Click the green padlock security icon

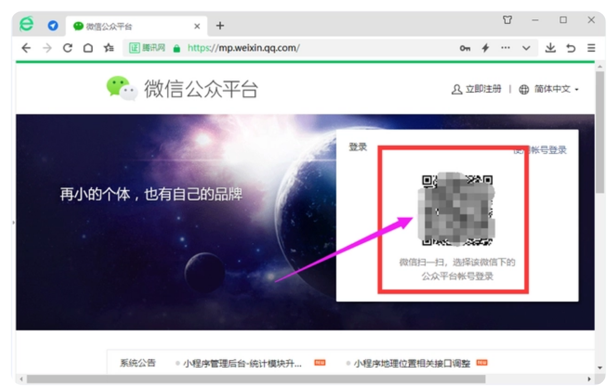coord(177,48)
